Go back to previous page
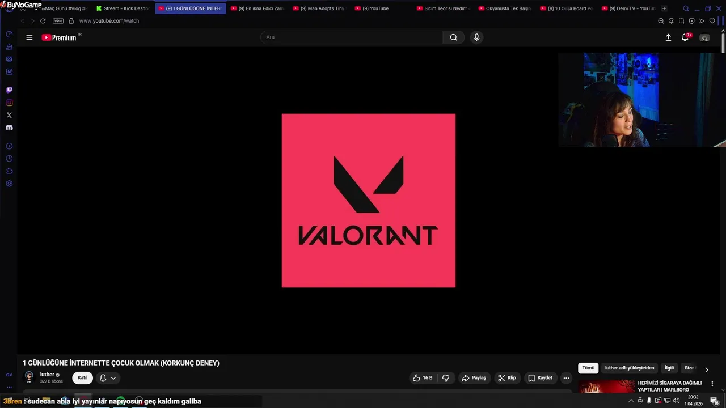Screen dimensions: 726x408 coord(23,21)
